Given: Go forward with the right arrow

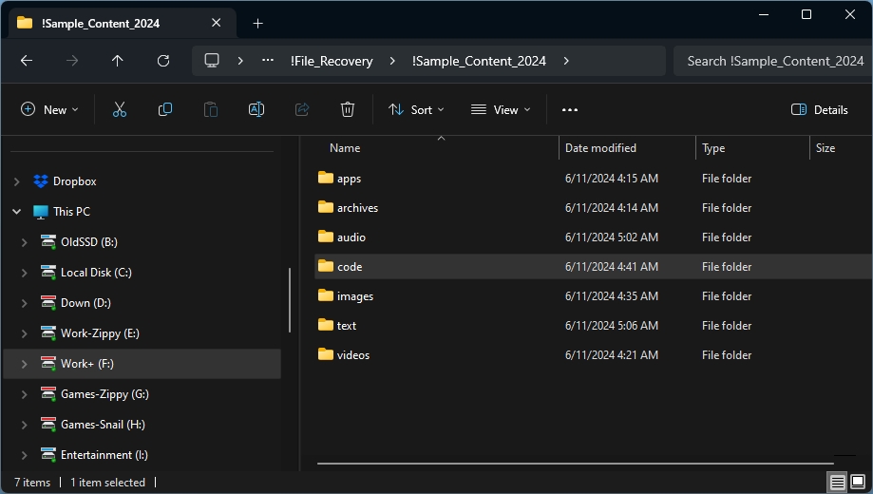Looking at the screenshot, I should tap(72, 61).
